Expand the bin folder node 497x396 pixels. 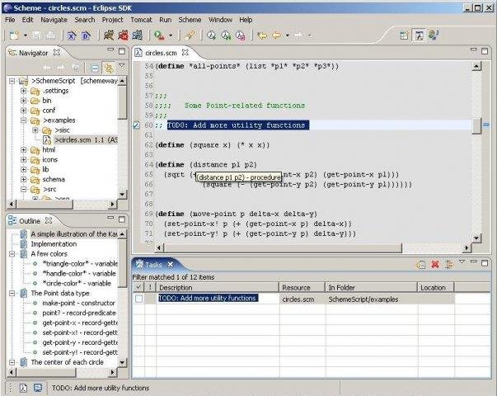(x=23, y=101)
